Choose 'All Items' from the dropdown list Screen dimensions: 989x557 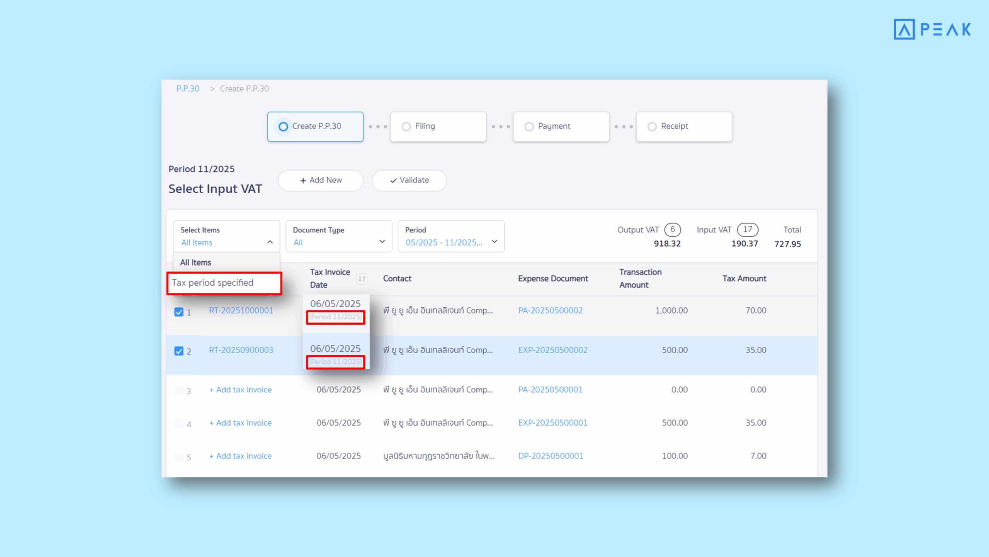pyautogui.click(x=195, y=262)
